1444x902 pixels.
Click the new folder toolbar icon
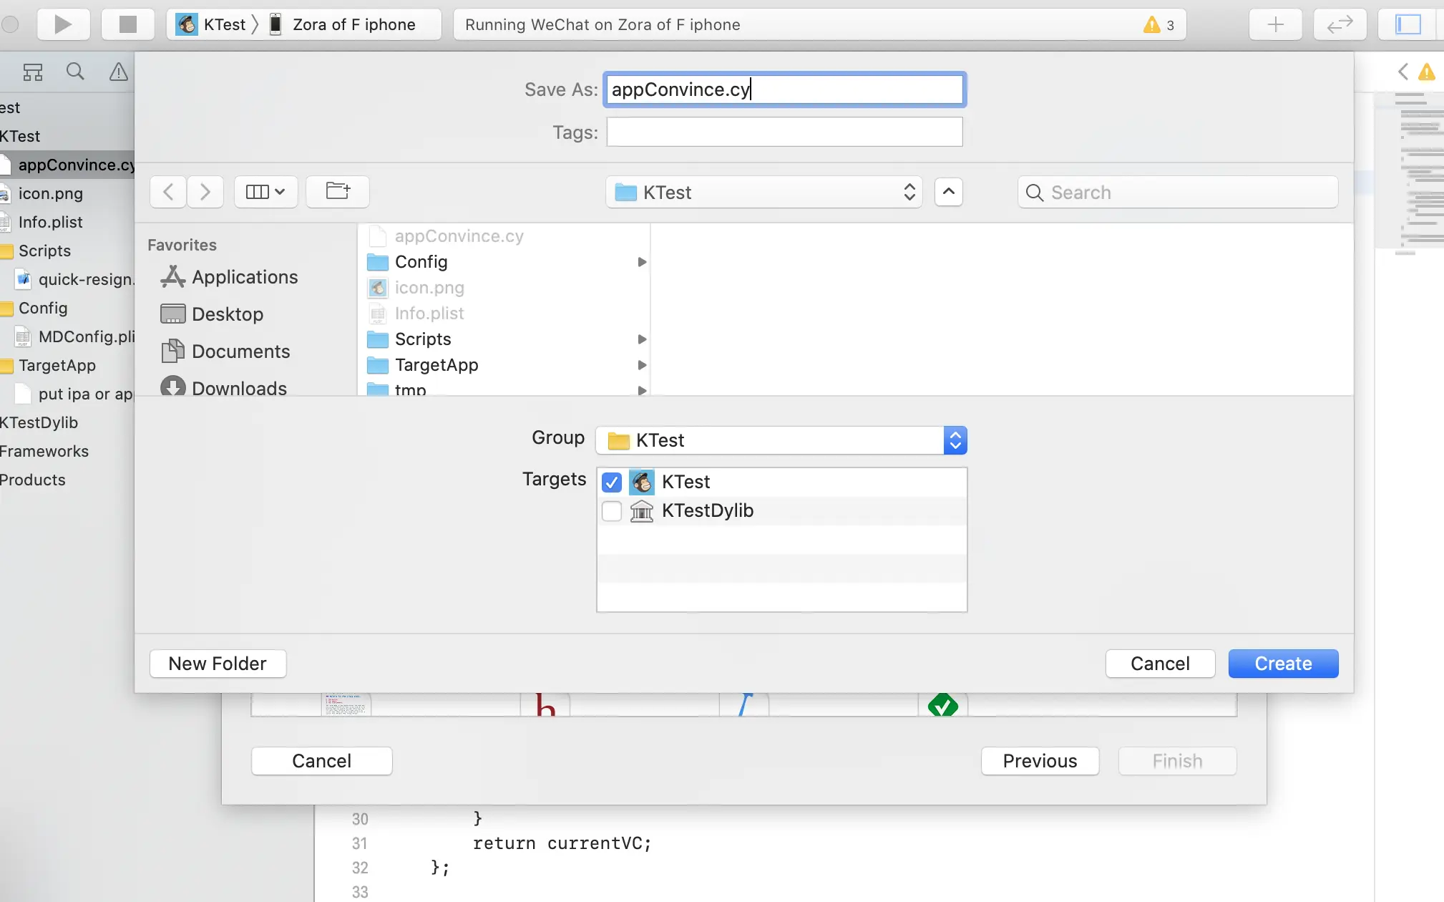coord(337,191)
